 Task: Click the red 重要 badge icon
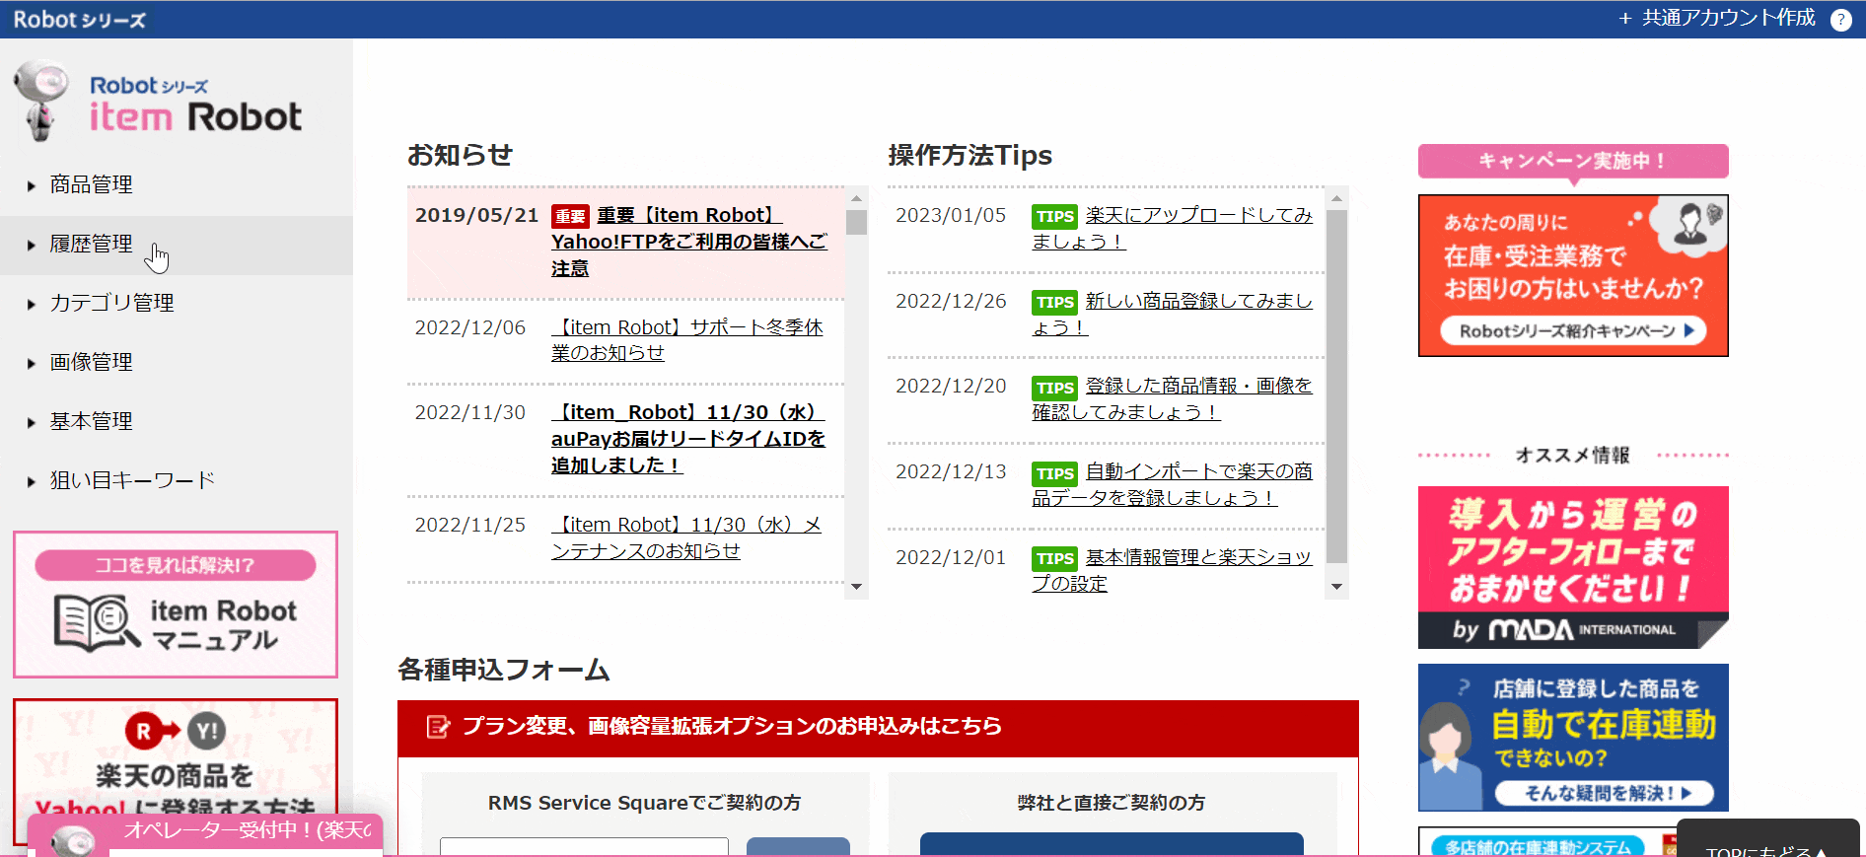click(570, 216)
